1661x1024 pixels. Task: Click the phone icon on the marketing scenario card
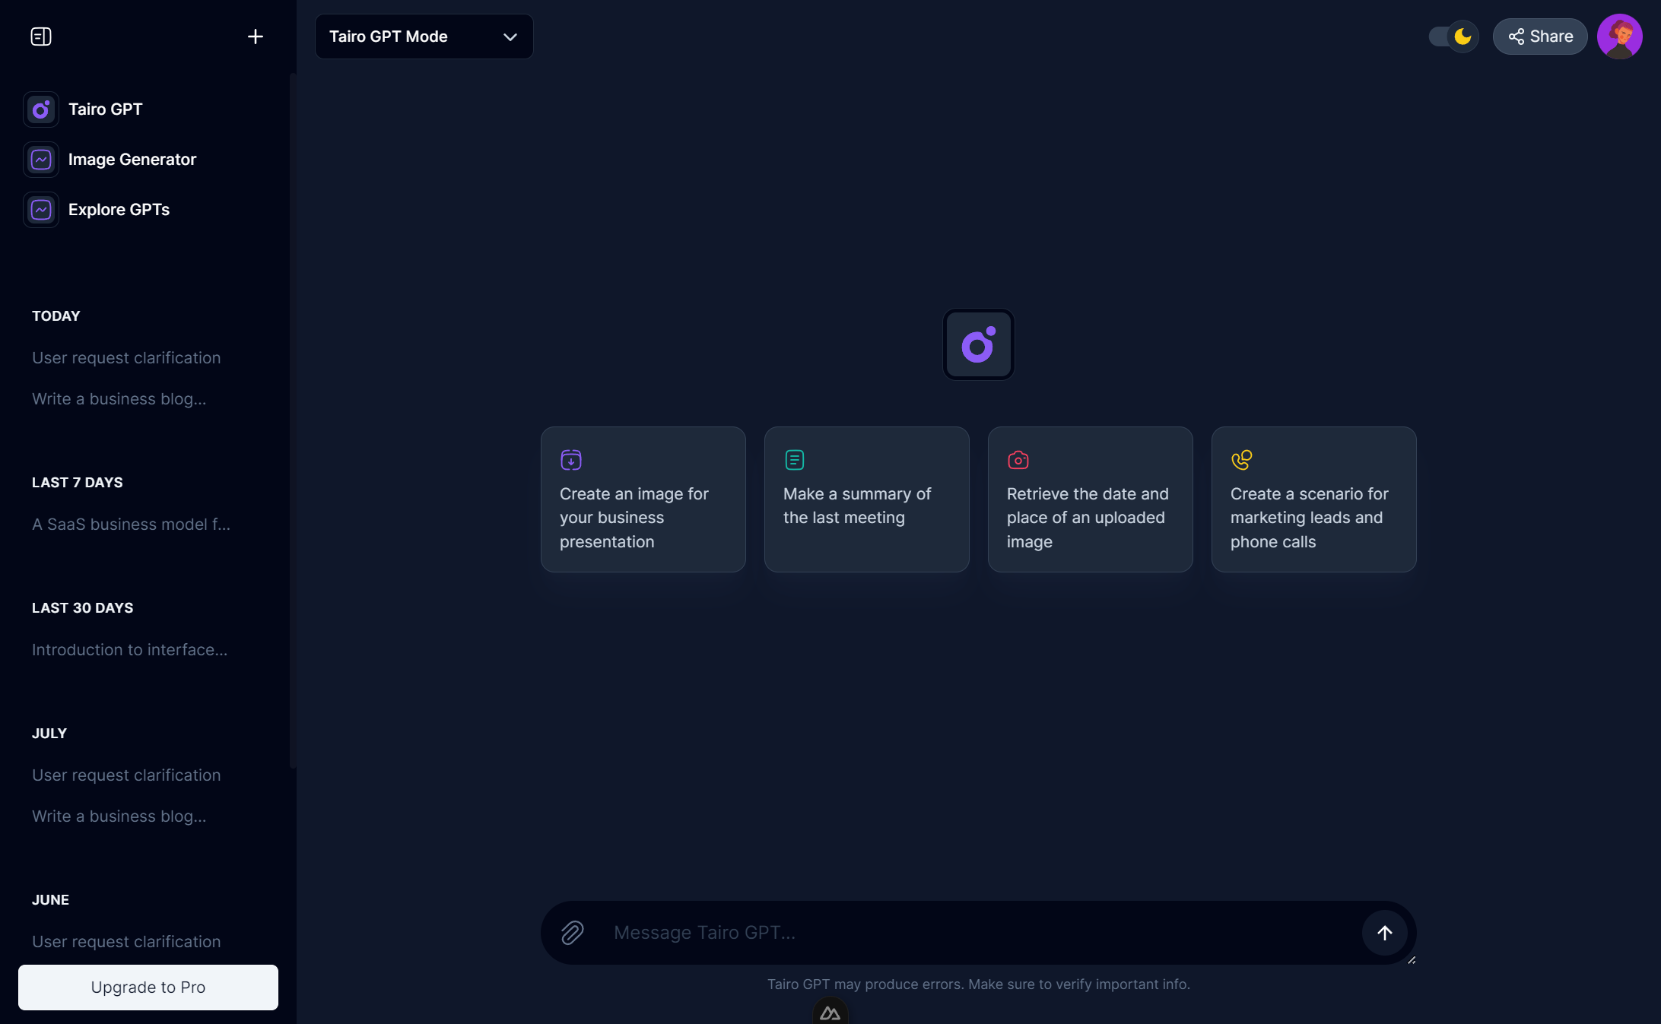(x=1241, y=459)
